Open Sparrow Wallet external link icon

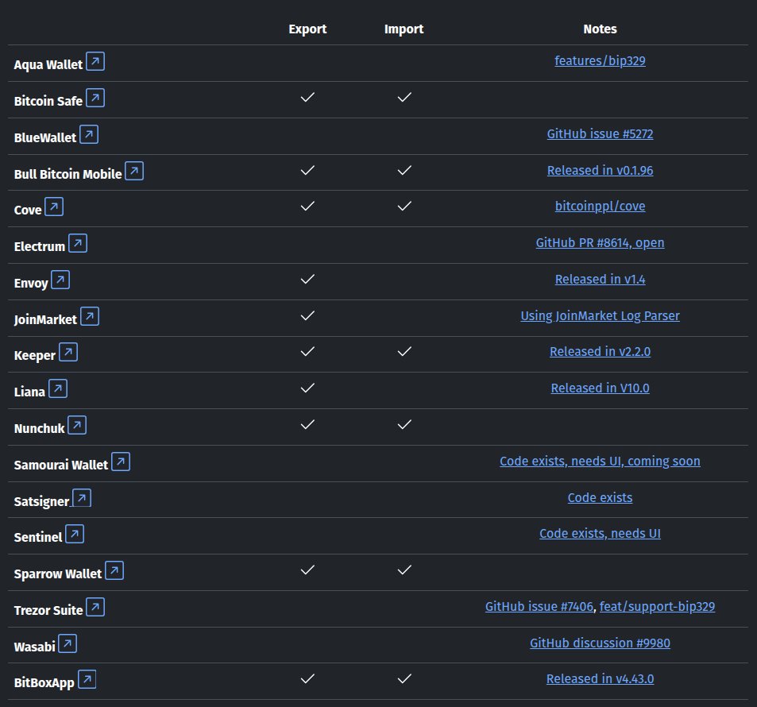[114, 570]
